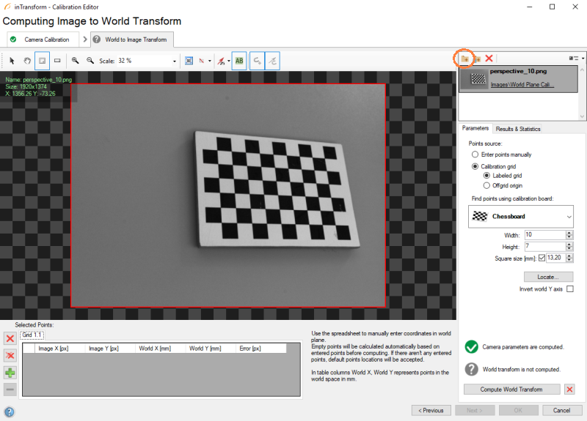Click the circled add image folder icon

pyautogui.click(x=464, y=58)
